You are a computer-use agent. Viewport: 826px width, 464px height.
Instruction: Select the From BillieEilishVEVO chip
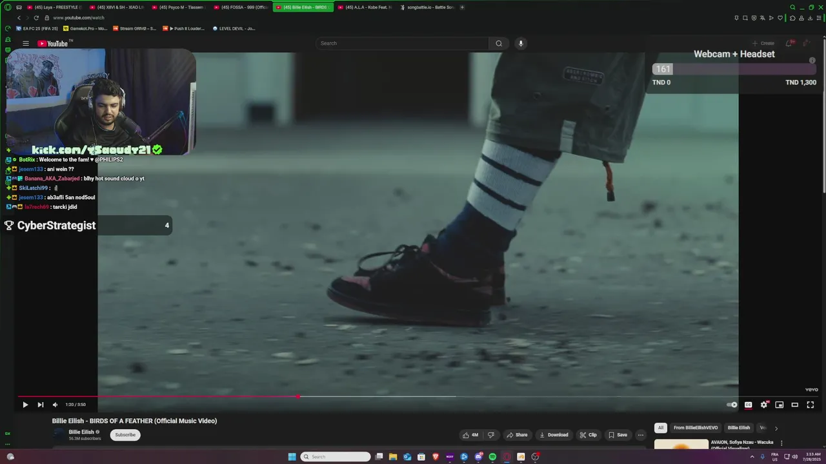click(x=696, y=428)
